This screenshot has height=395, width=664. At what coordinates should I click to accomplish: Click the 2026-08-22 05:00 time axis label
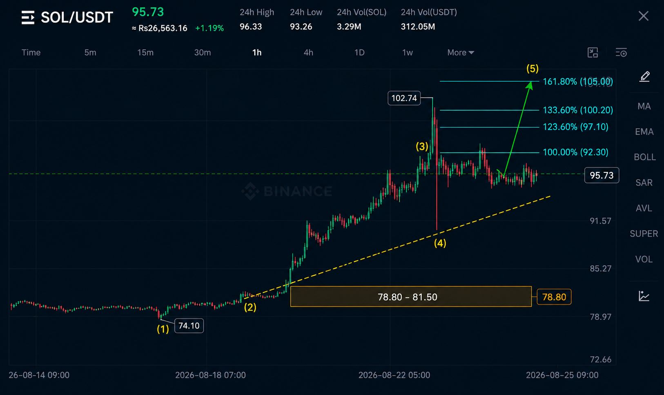394,375
